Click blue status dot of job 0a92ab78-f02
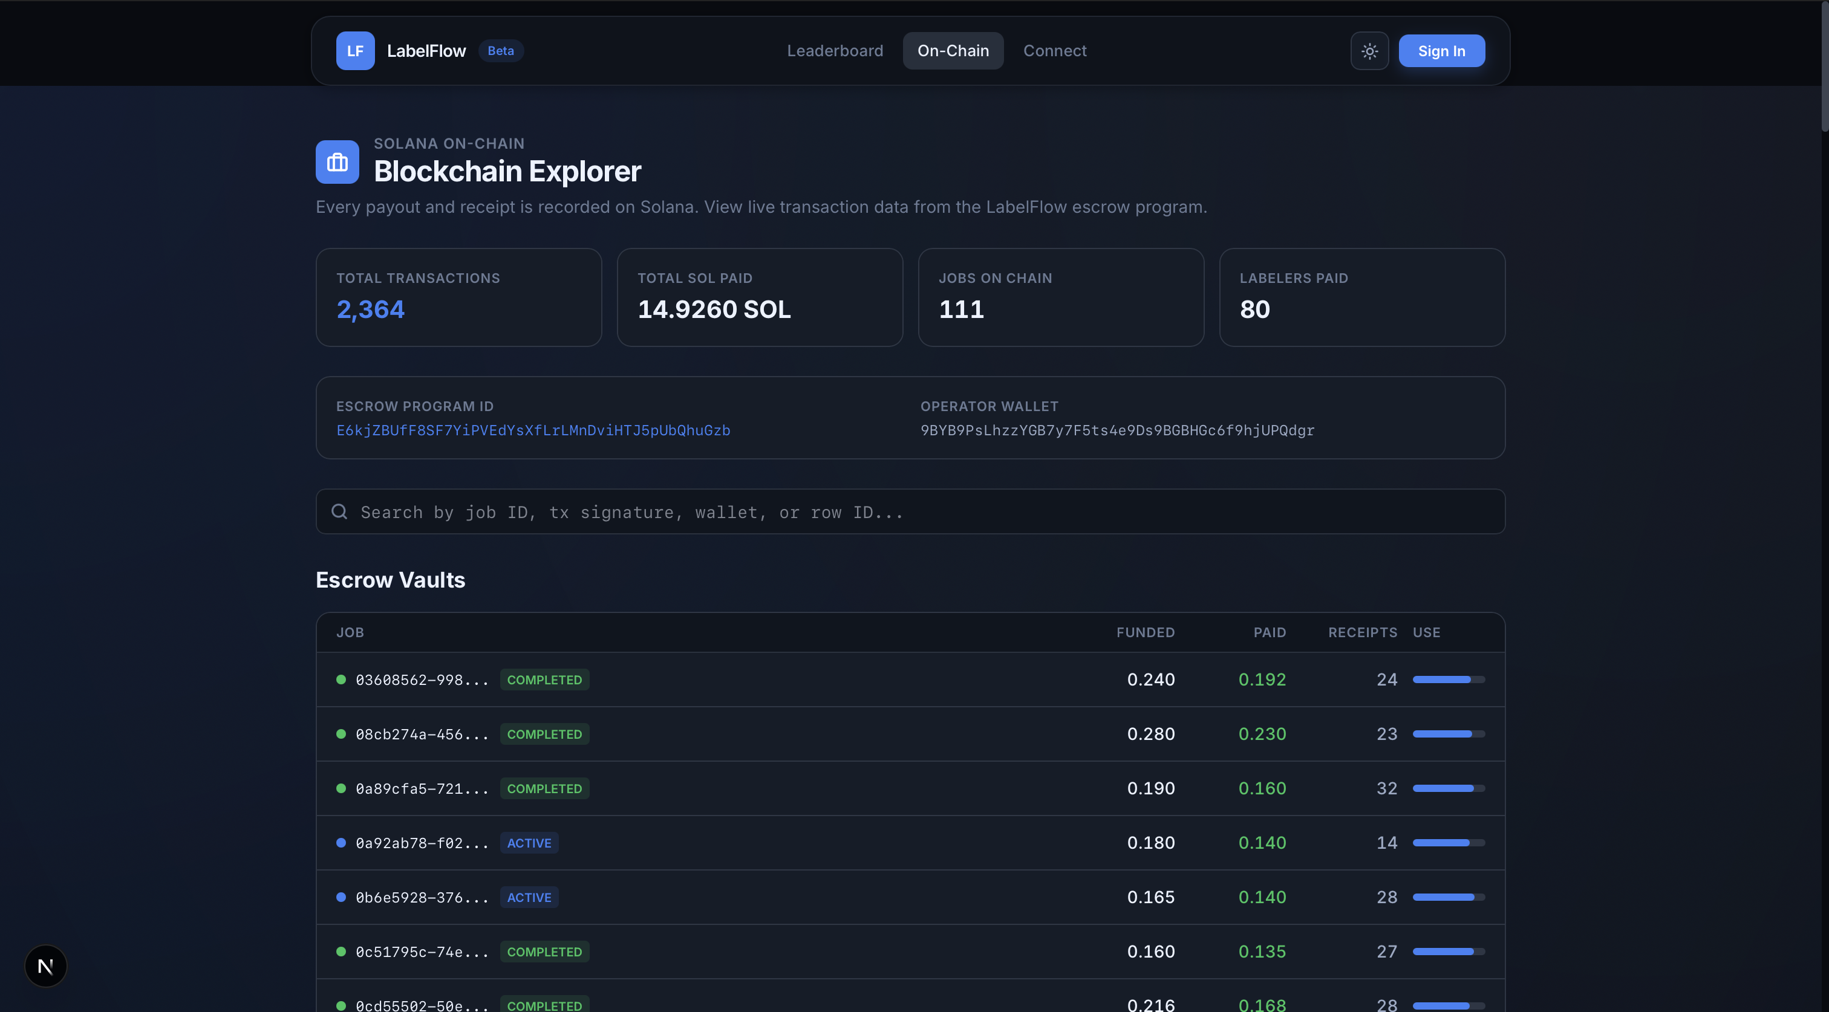Image resolution: width=1829 pixels, height=1012 pixels. [341, 843]
